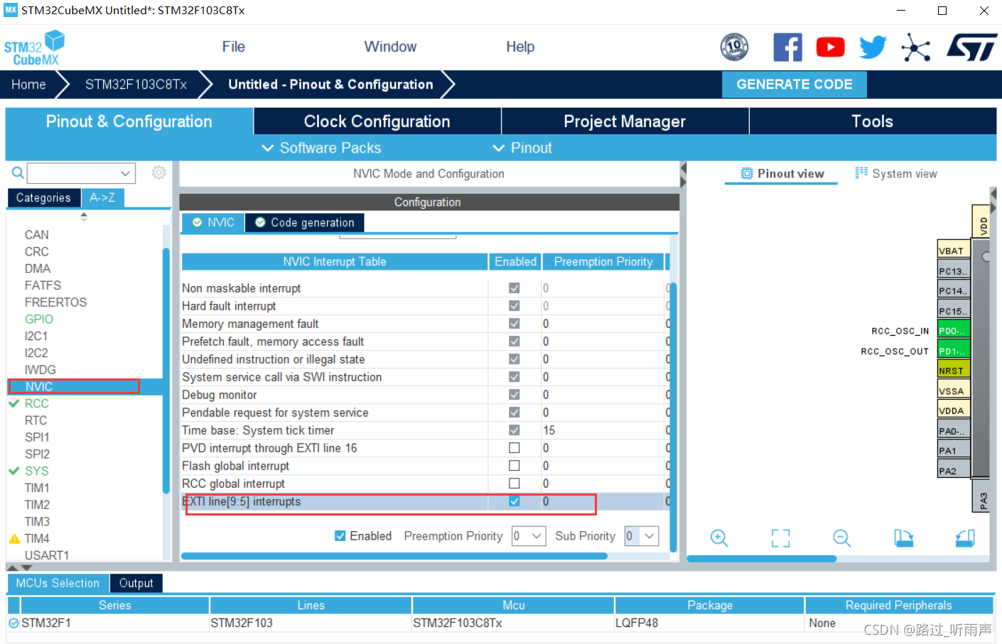The width and height of the screenshot is (1002, 644).
Task: Enable Flash global interrupt checkbox
Action: [x=514, y=466]
